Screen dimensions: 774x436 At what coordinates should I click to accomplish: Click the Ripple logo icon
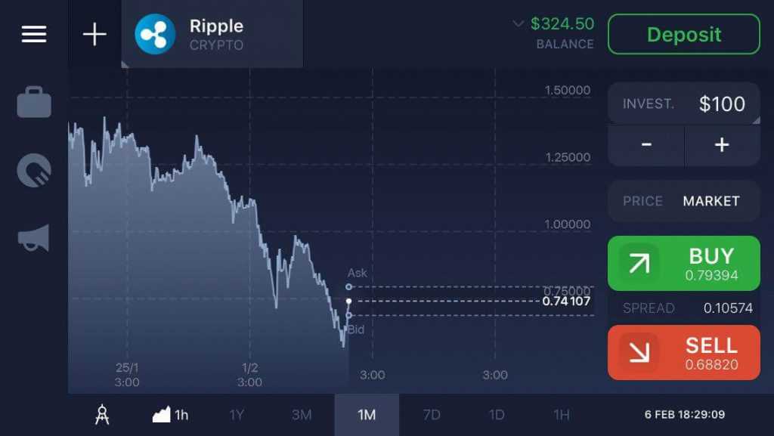pos(155,34)
